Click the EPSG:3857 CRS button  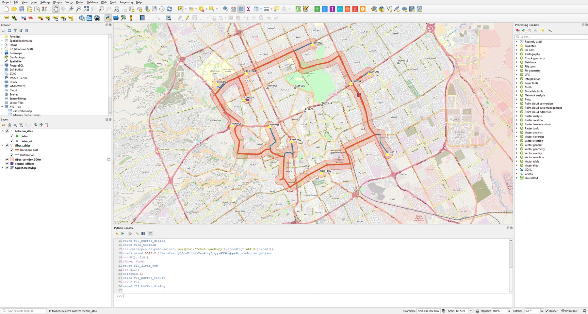point(569,311)
